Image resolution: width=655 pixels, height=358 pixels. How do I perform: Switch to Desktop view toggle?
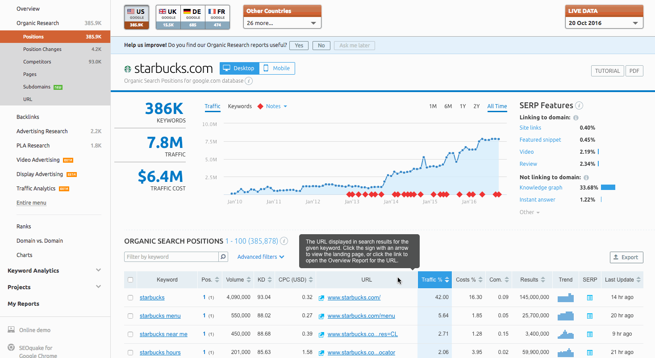point(239,68)
